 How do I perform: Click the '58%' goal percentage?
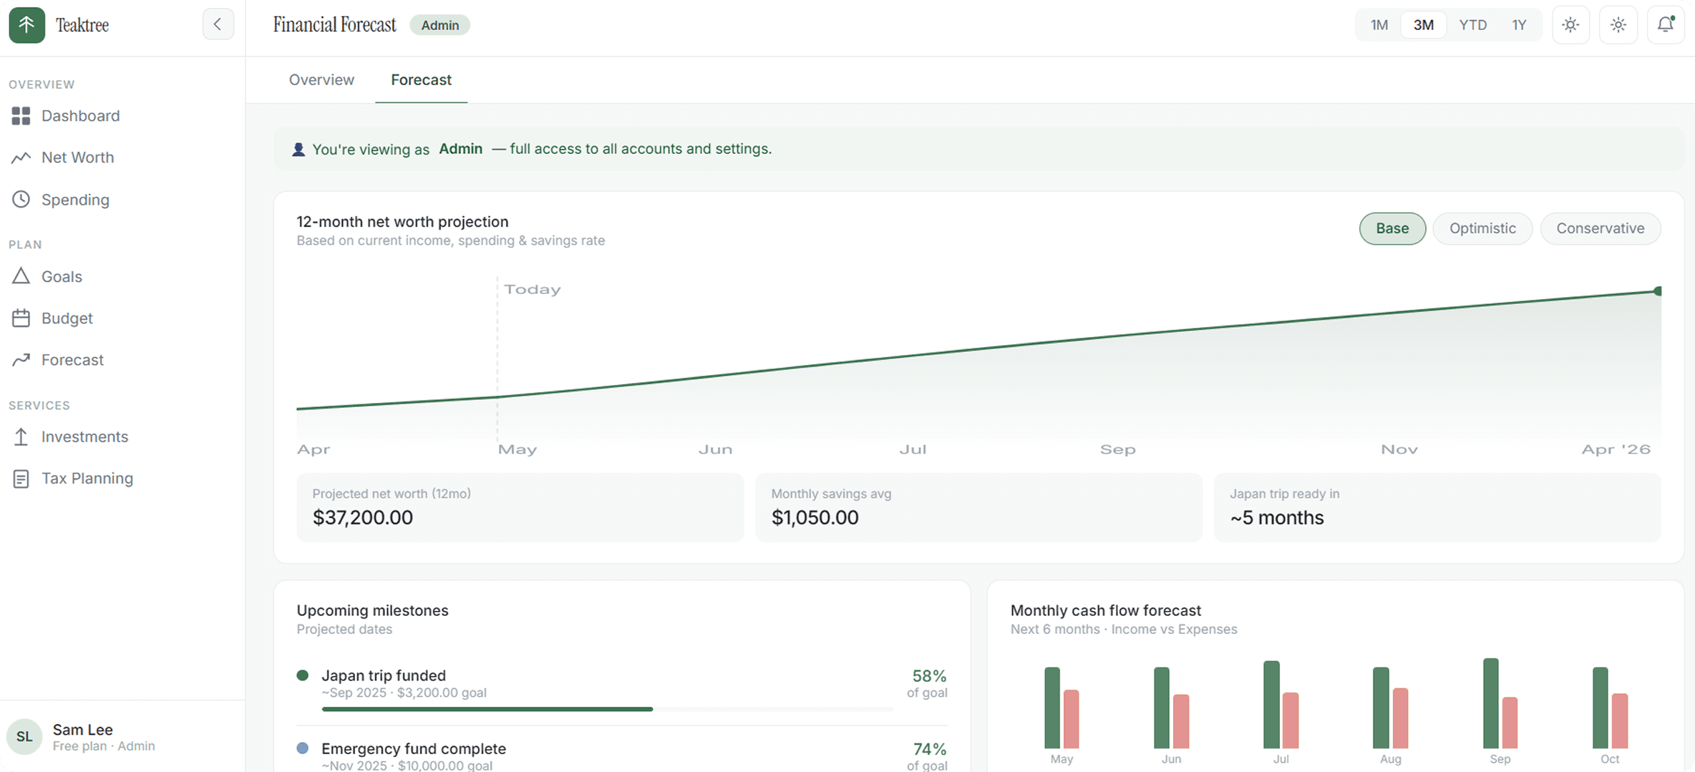point(929,676)
